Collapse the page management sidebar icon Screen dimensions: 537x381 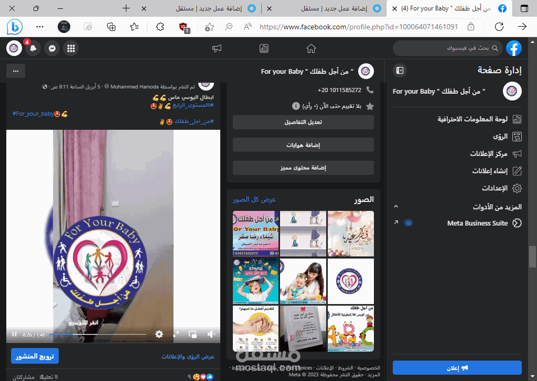(x=400, y=71)
